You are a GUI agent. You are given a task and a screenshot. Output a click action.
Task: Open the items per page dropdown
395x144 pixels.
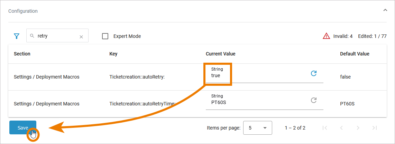258,128
